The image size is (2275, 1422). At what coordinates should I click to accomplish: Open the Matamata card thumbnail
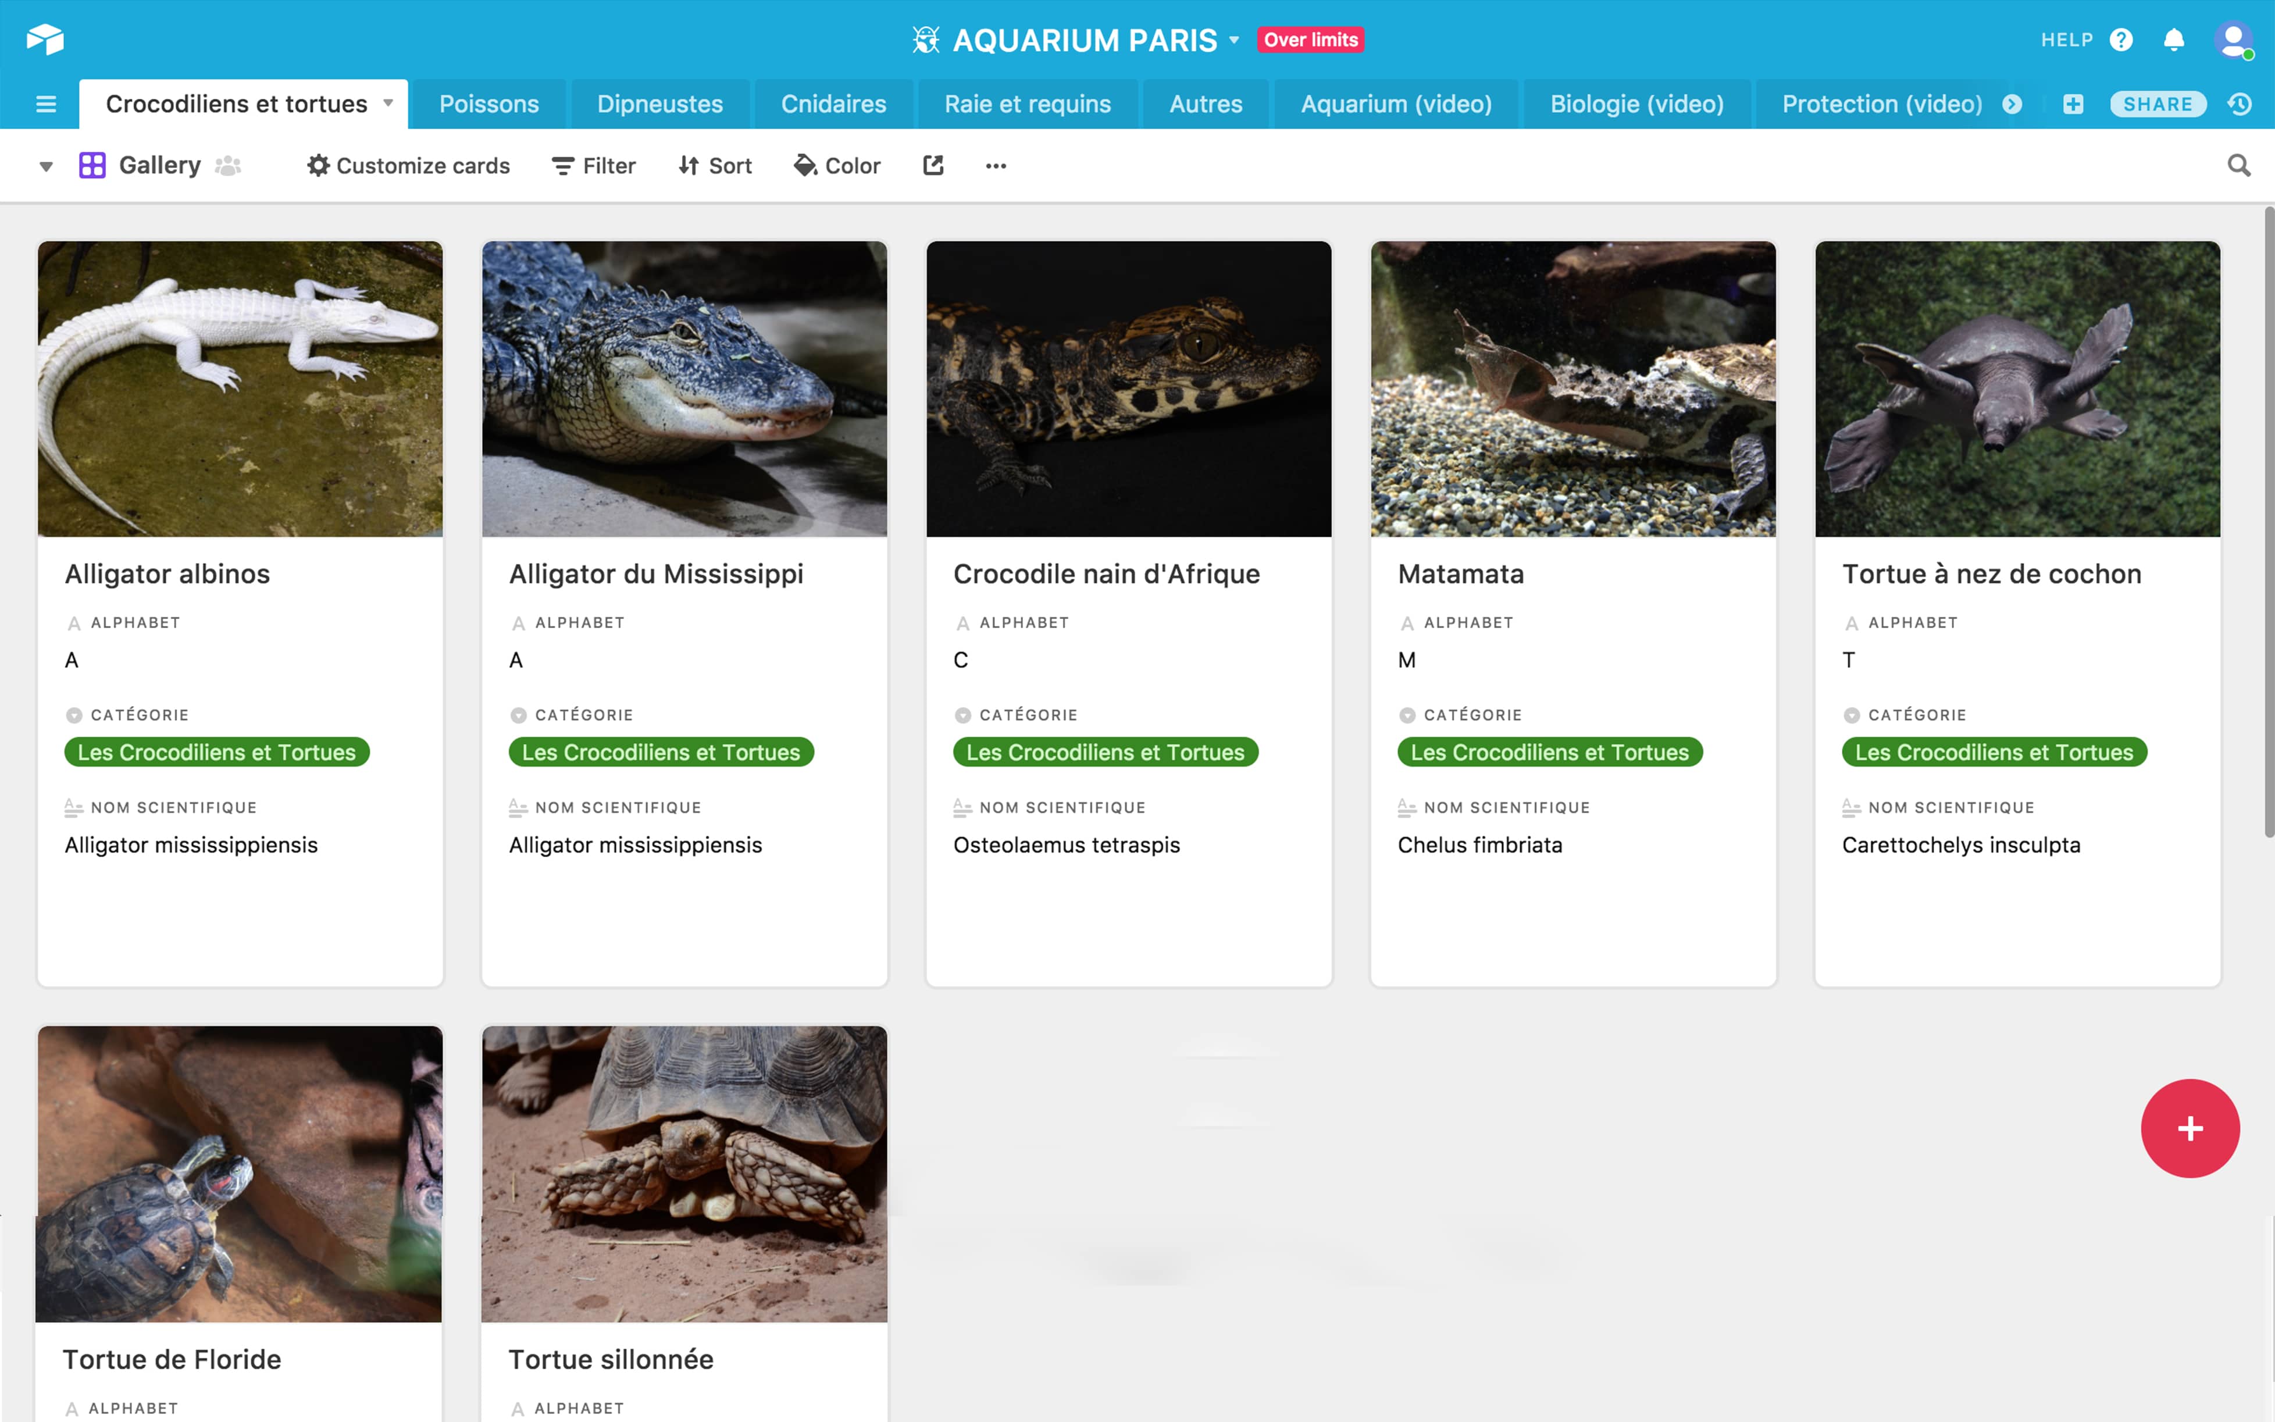coord(1572,389)
